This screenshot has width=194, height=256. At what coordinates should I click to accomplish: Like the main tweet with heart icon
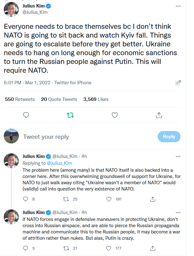pyautogui.click(x=115, y=115)
